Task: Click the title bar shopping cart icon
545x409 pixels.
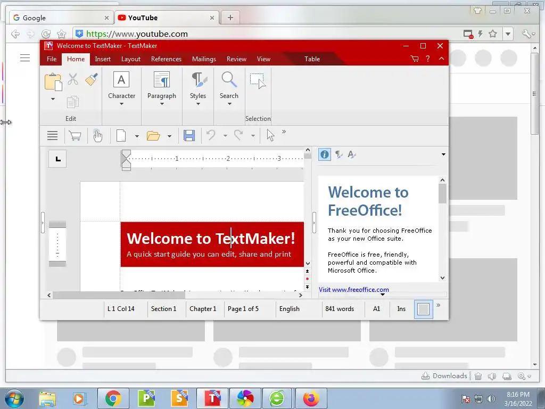Action: click(x=414, y=59)
